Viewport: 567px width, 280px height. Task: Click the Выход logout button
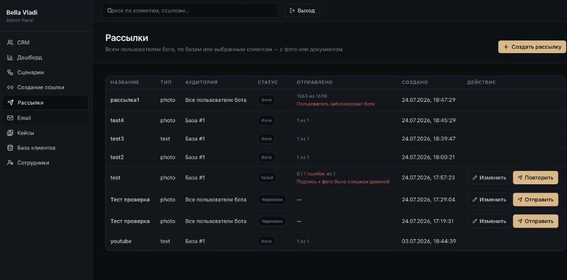[302, 11]
